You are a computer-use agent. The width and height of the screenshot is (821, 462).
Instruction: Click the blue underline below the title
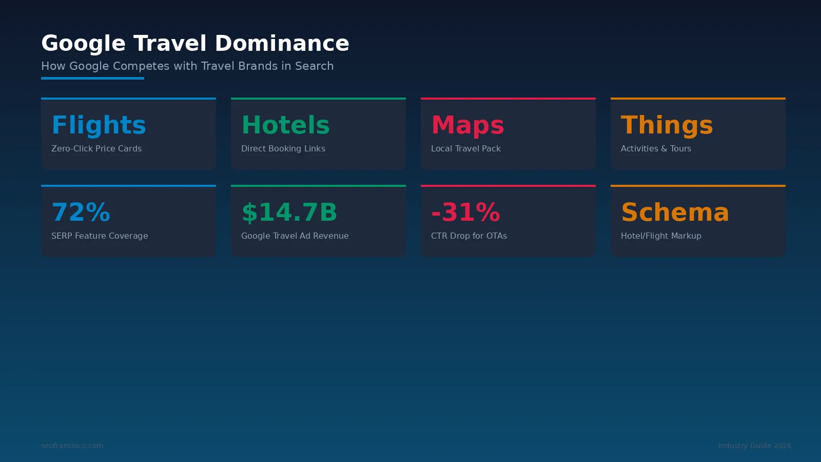[x=92, y=78]
